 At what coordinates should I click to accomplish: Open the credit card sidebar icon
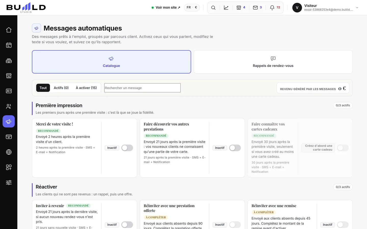tap(9, 137)
